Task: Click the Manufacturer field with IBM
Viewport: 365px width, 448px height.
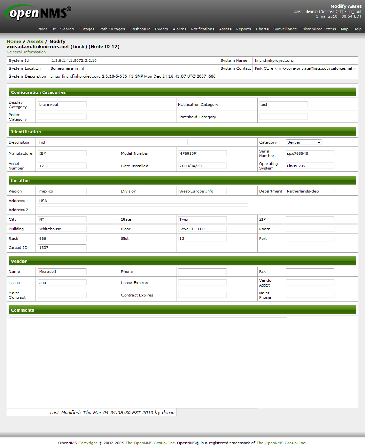Action: pyautogui.click(x=62, y=154)
